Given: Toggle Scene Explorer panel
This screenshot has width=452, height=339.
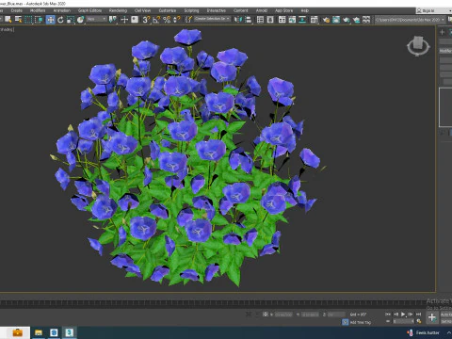Looking at the screenshot, I should pyautogui.click(x=260, y=20).
